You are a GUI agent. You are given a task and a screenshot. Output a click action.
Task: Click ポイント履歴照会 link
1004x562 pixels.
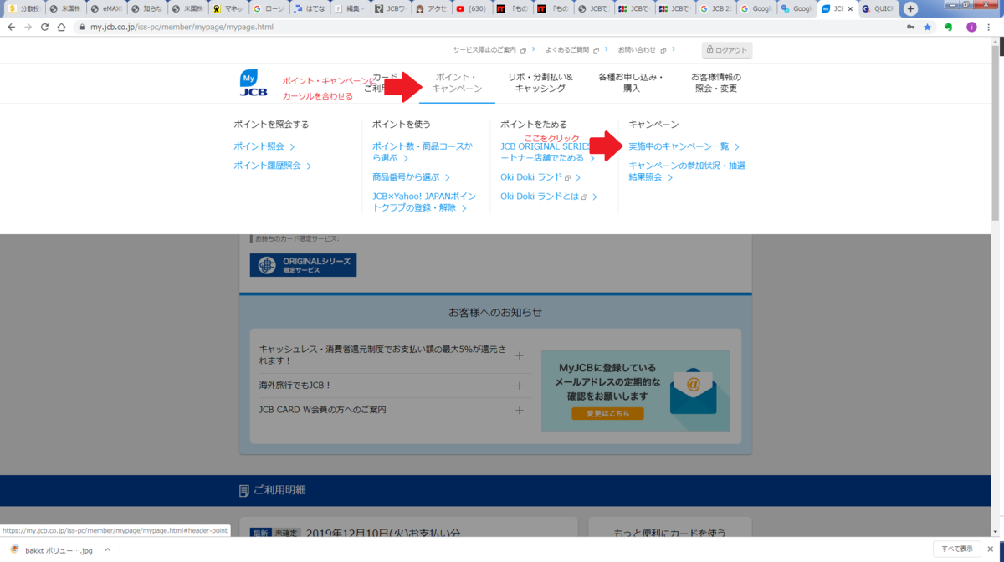pos(272,166)
